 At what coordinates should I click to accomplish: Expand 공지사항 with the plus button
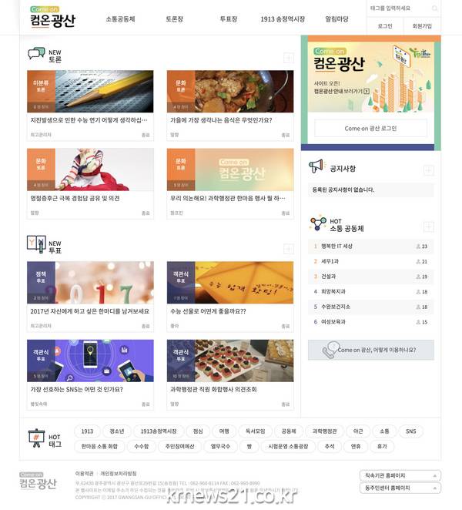[429, 169]
